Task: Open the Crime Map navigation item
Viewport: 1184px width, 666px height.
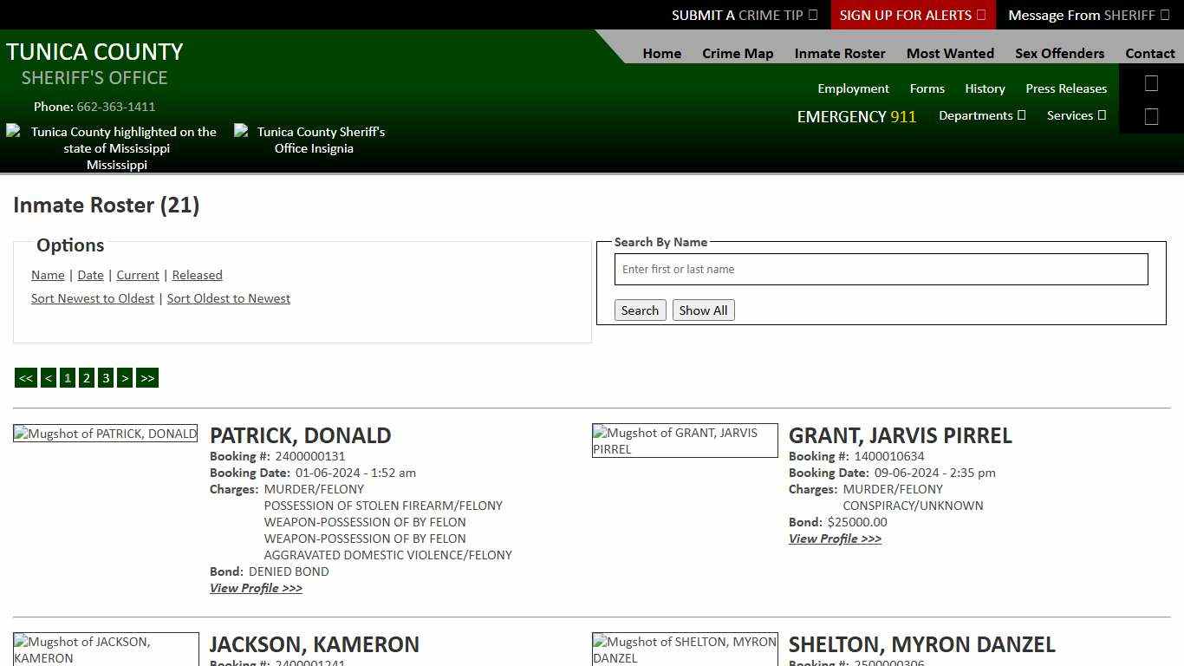Action: tap(738, 53)
